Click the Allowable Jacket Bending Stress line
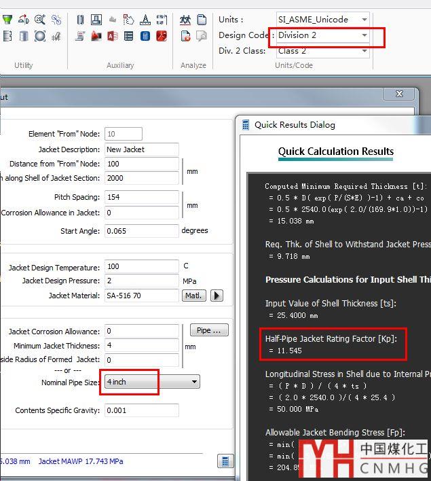 (335, 433)
